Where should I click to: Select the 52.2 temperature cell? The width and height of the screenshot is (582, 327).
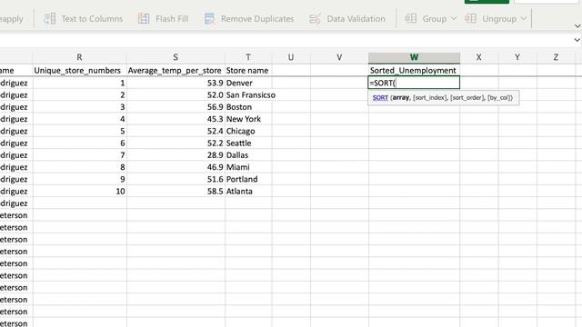176,144
